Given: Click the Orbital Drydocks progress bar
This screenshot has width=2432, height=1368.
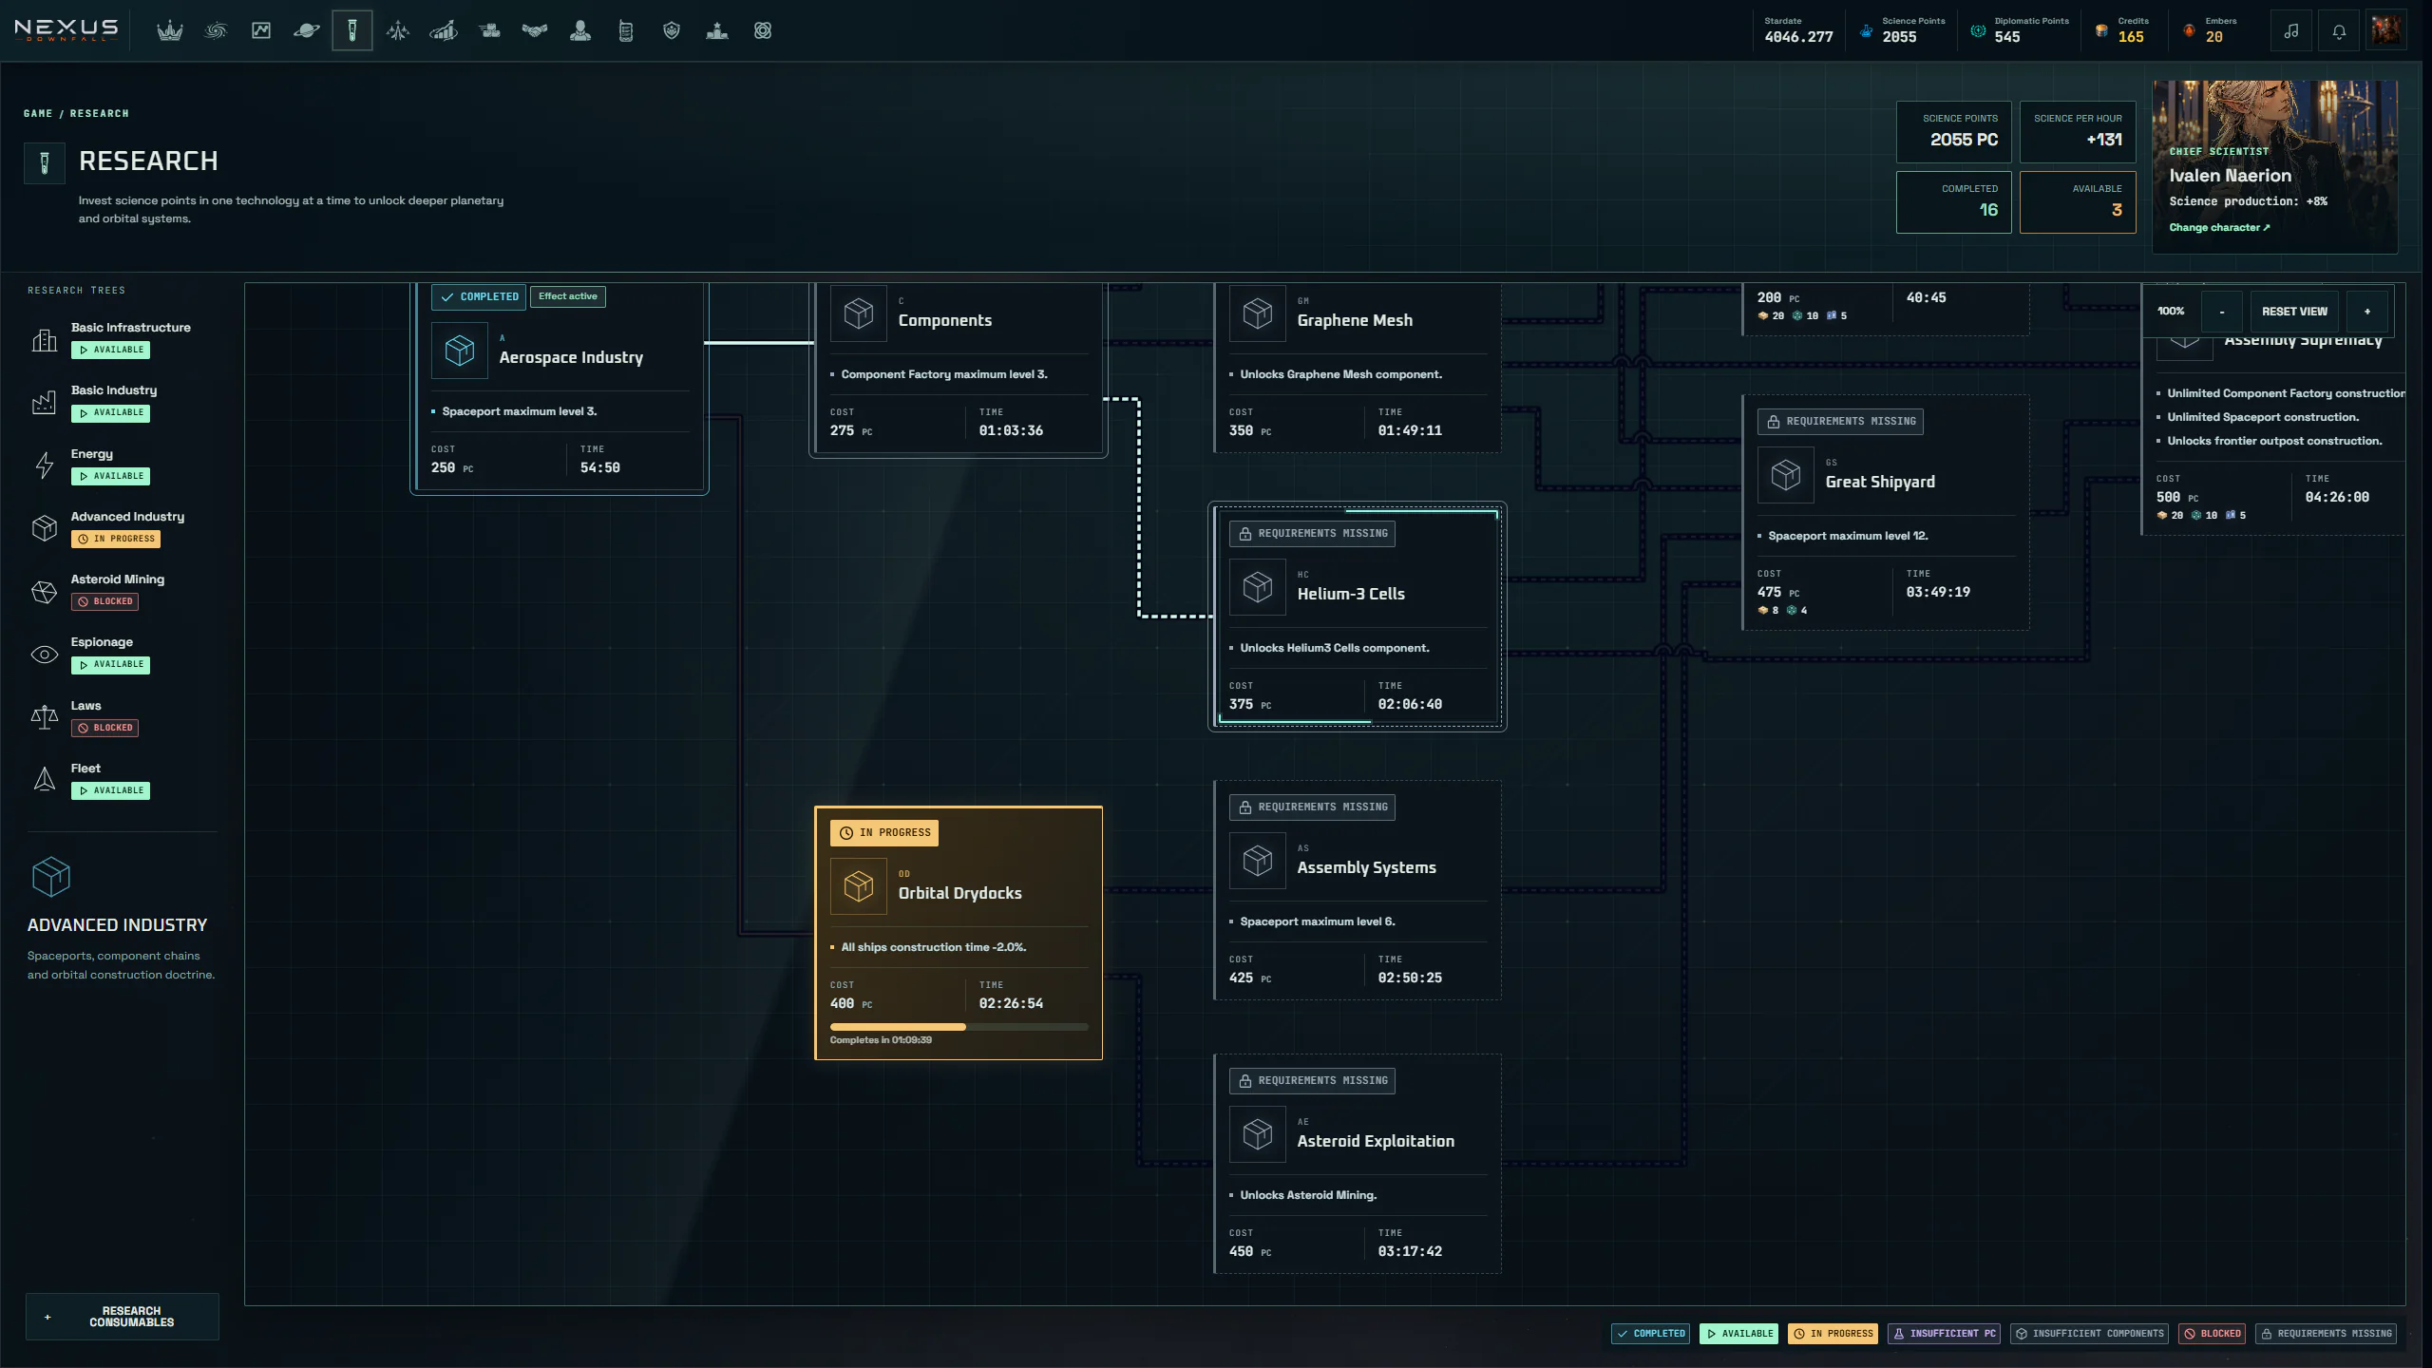Looking at the screenshot, I should pyautogui.click(x=959, y=1027).
